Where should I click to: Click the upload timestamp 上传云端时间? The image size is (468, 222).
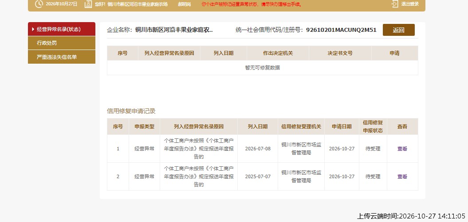tap(411, 216)
